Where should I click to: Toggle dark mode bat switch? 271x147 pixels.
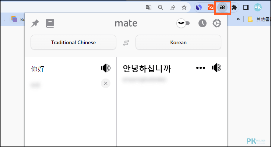pos(183,23)
